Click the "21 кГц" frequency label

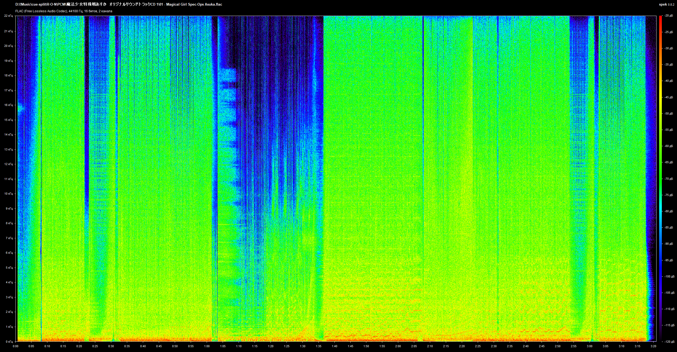coord(8,31)
